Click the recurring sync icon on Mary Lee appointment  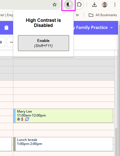pos(27,119)
